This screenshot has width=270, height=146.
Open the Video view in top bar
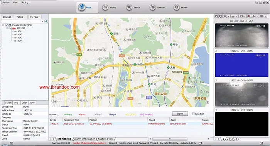pos(109,7)
